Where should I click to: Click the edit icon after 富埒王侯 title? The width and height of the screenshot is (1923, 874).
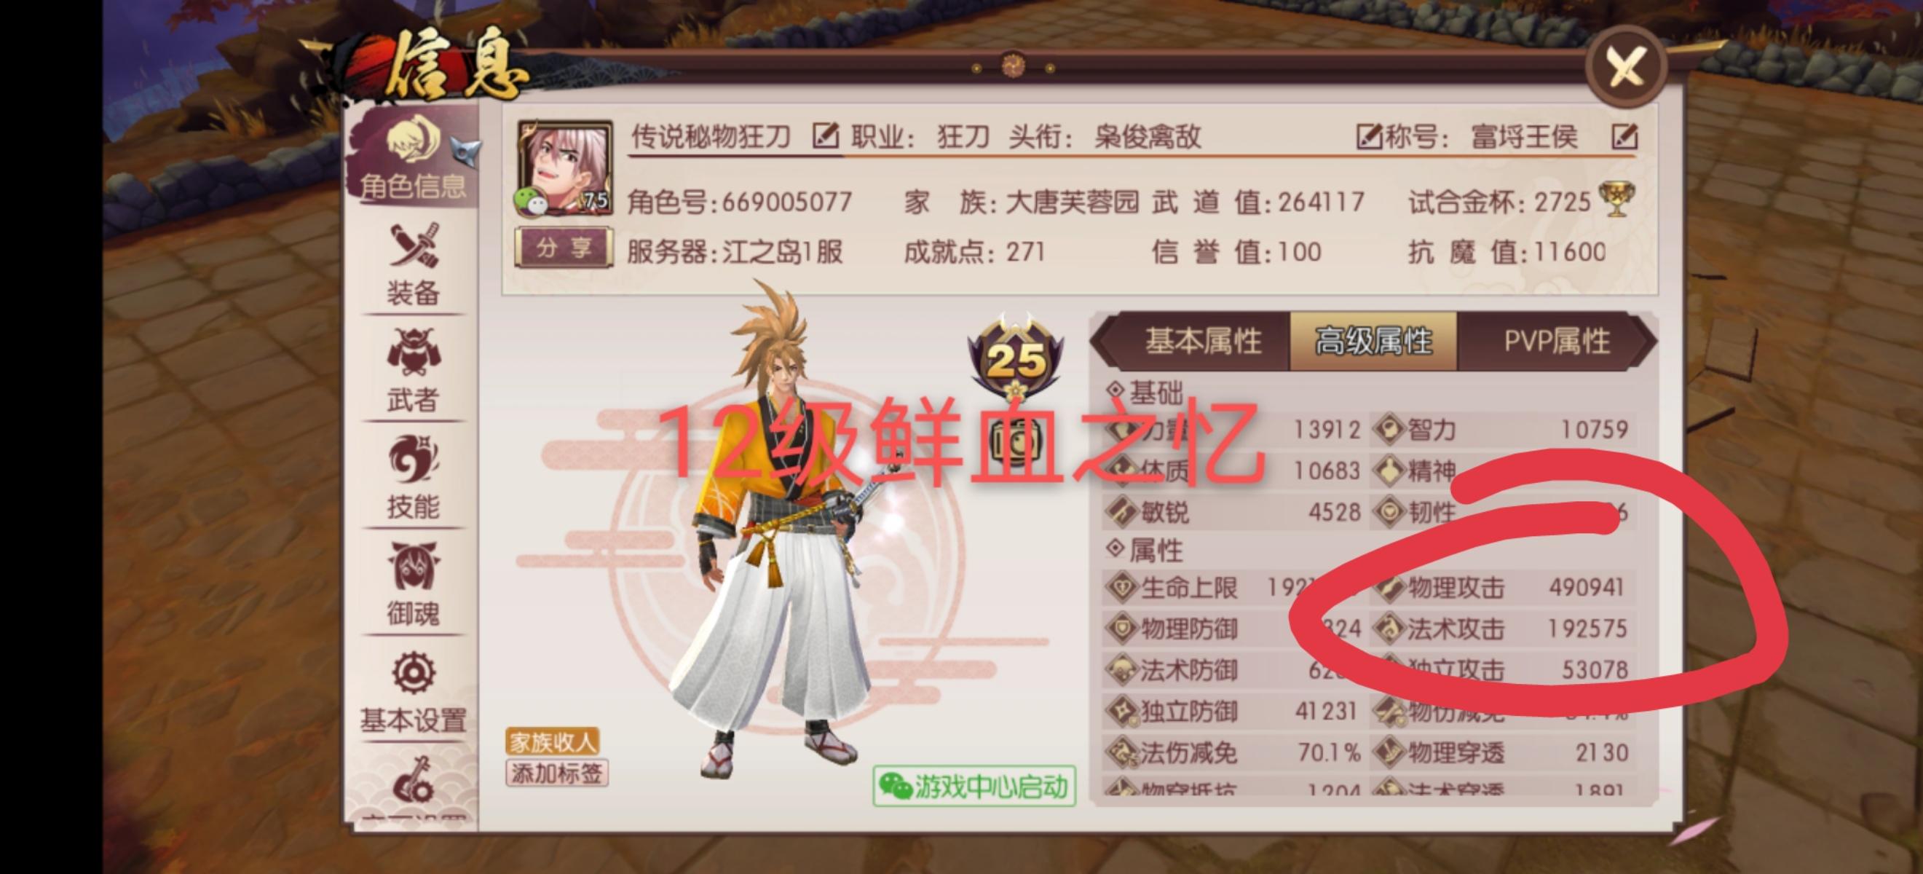1624,137
